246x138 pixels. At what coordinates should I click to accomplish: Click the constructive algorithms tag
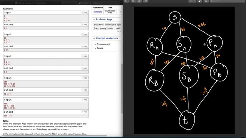point(113,25)
